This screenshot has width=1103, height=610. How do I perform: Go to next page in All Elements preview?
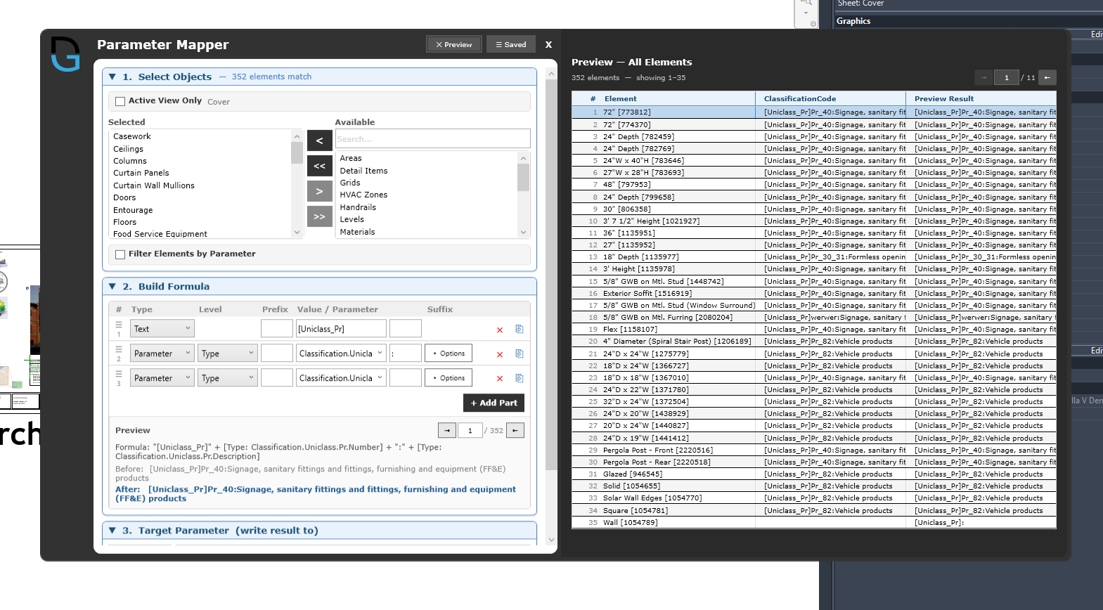[x=1047, y=77]
